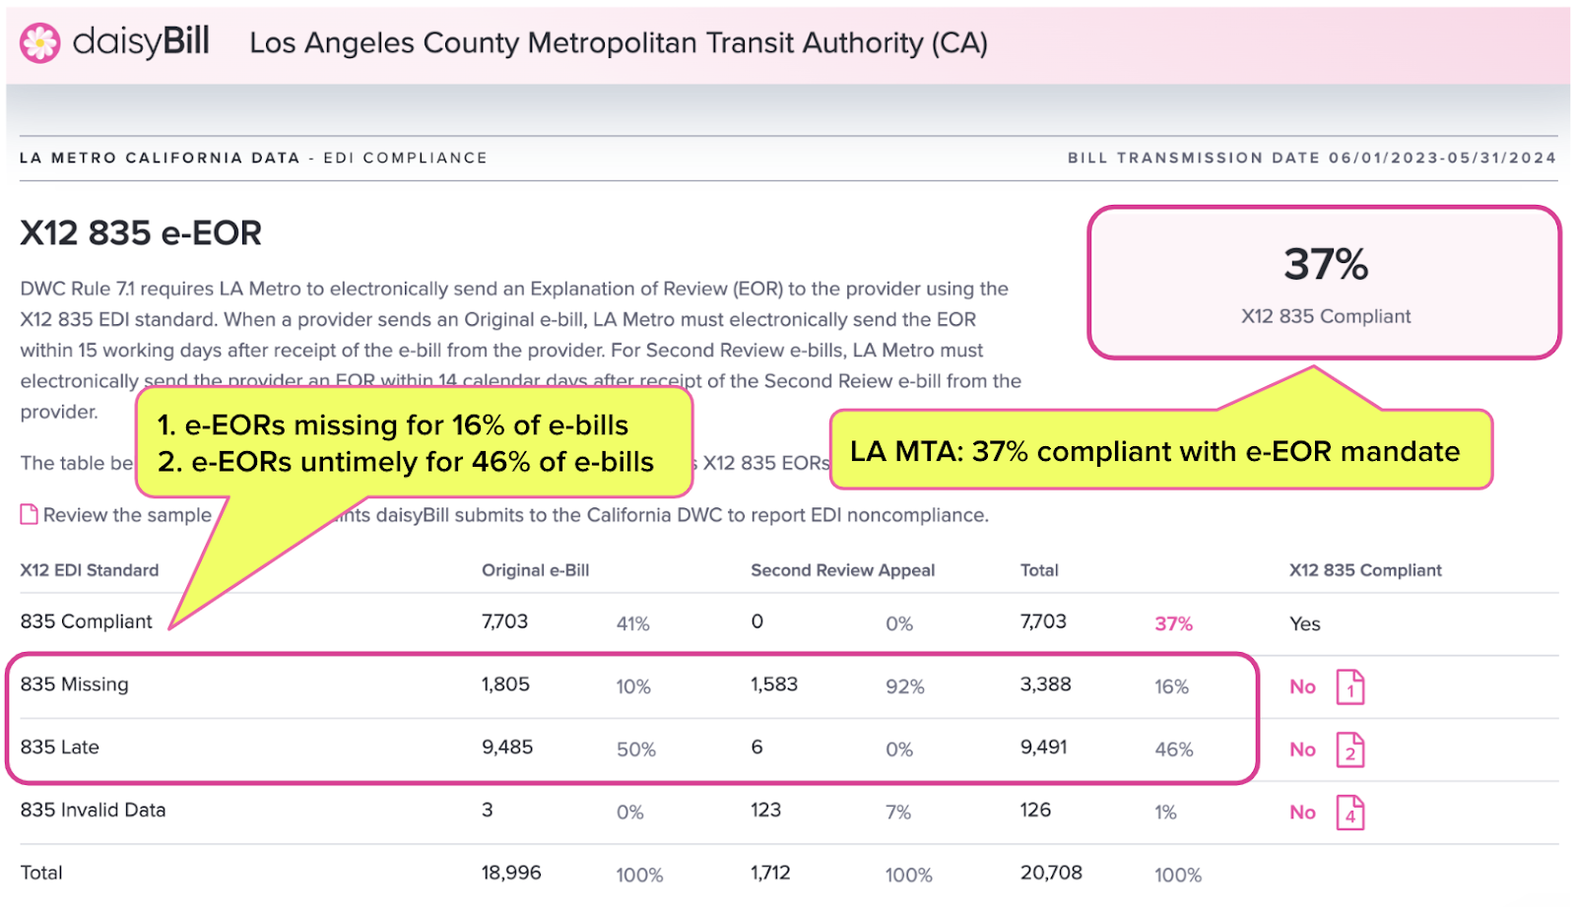
Task: Select the 835 Missing row label
Action: pyautogui.click(x=74, y=684)
